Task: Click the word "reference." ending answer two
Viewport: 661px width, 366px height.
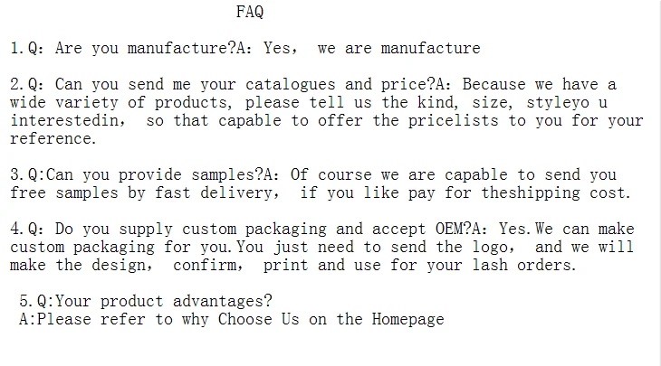Action: (52, 138)
